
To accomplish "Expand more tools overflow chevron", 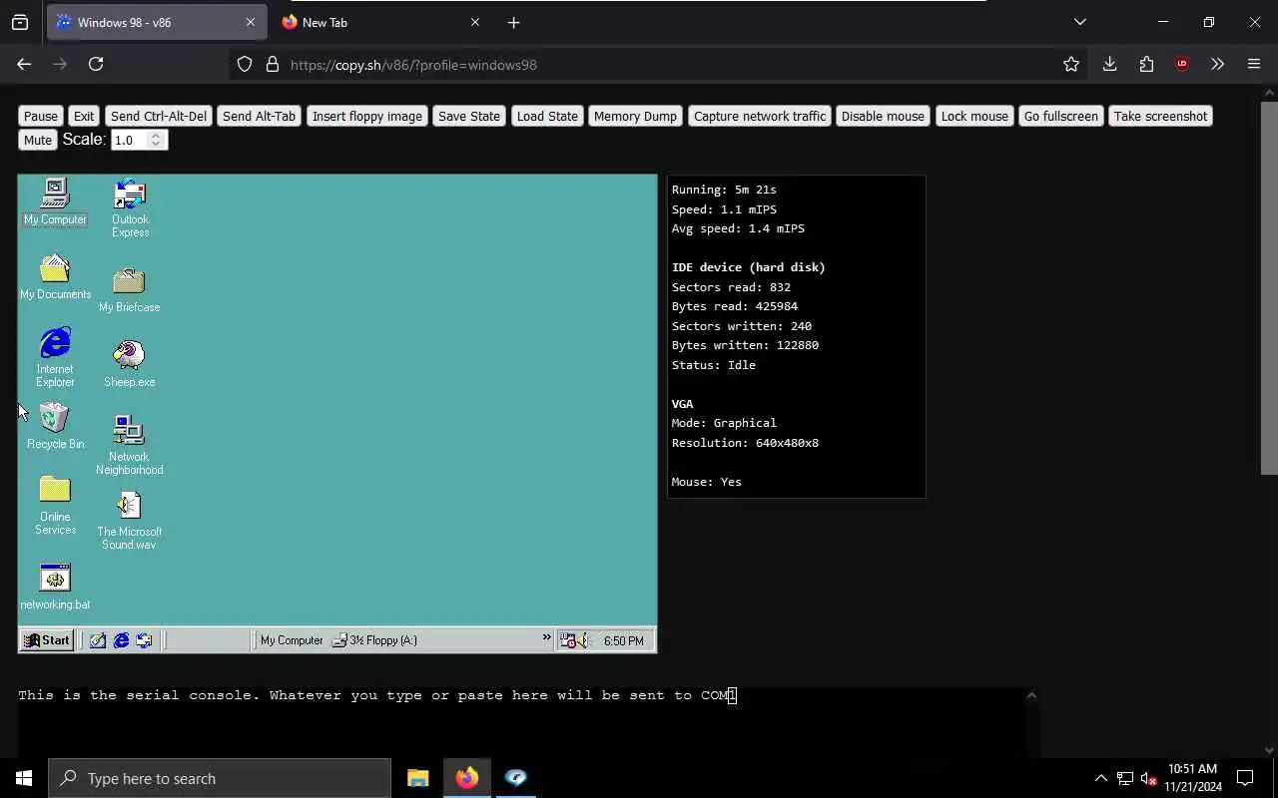I will coord(1217,64).
